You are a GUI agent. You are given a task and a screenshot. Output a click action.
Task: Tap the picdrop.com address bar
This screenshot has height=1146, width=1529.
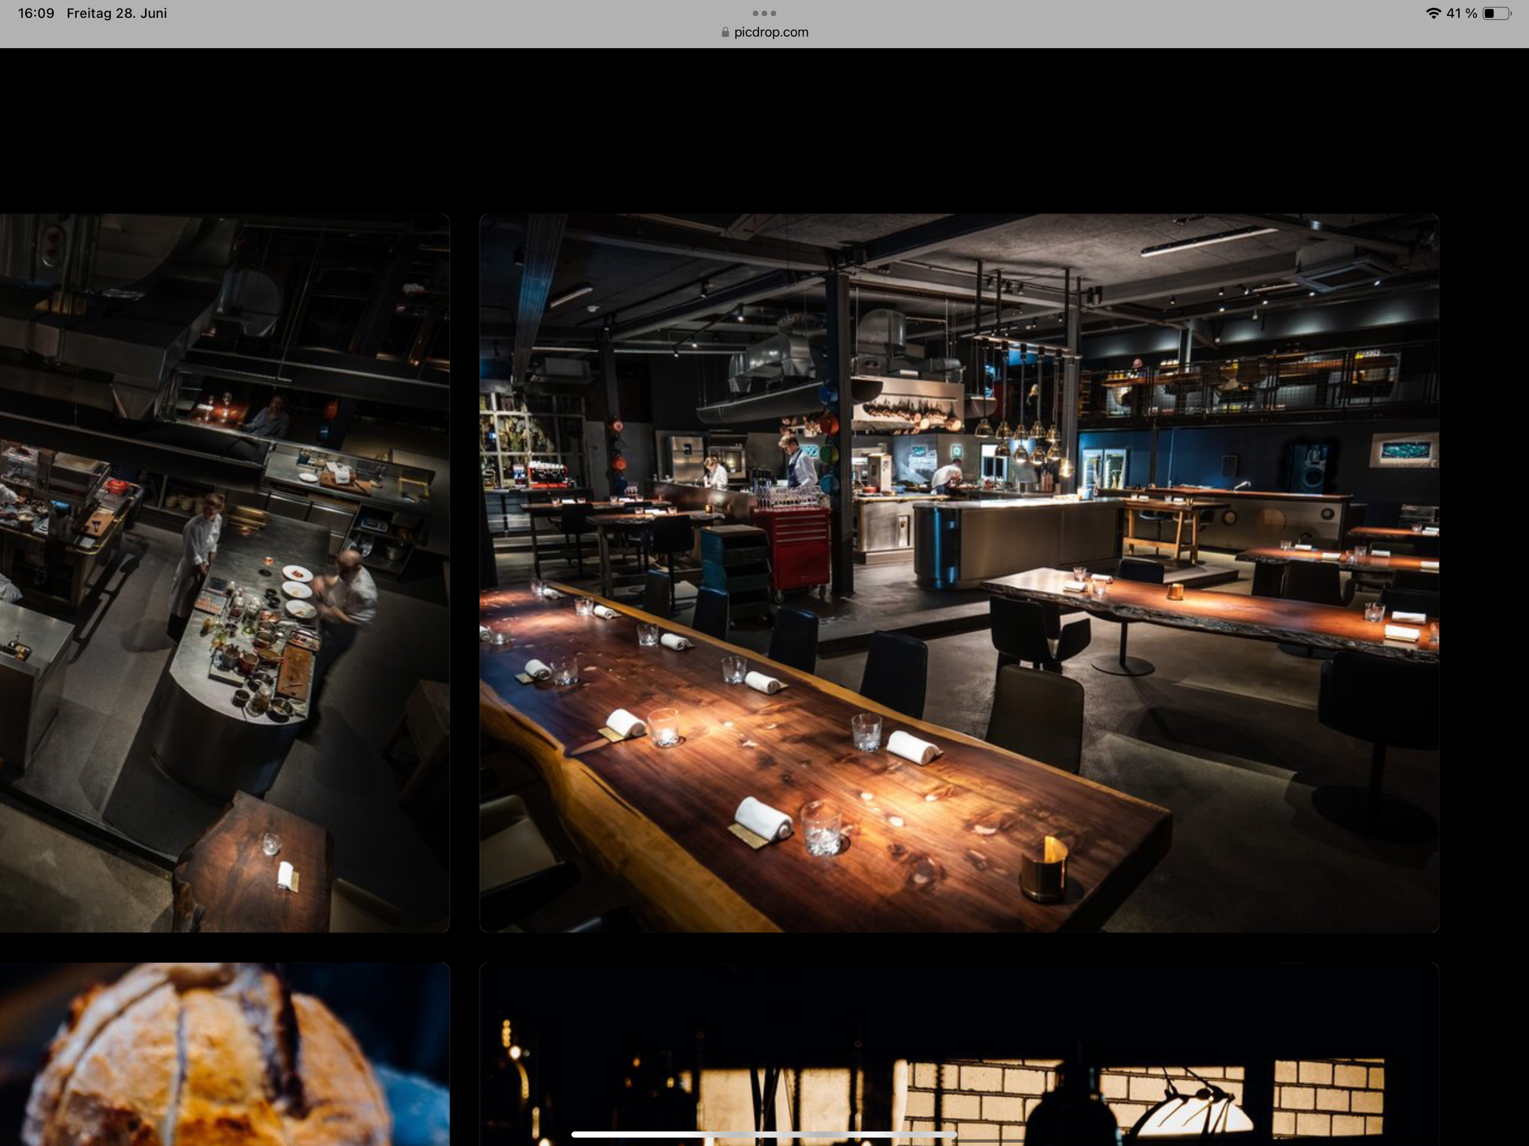click(764, 32)
